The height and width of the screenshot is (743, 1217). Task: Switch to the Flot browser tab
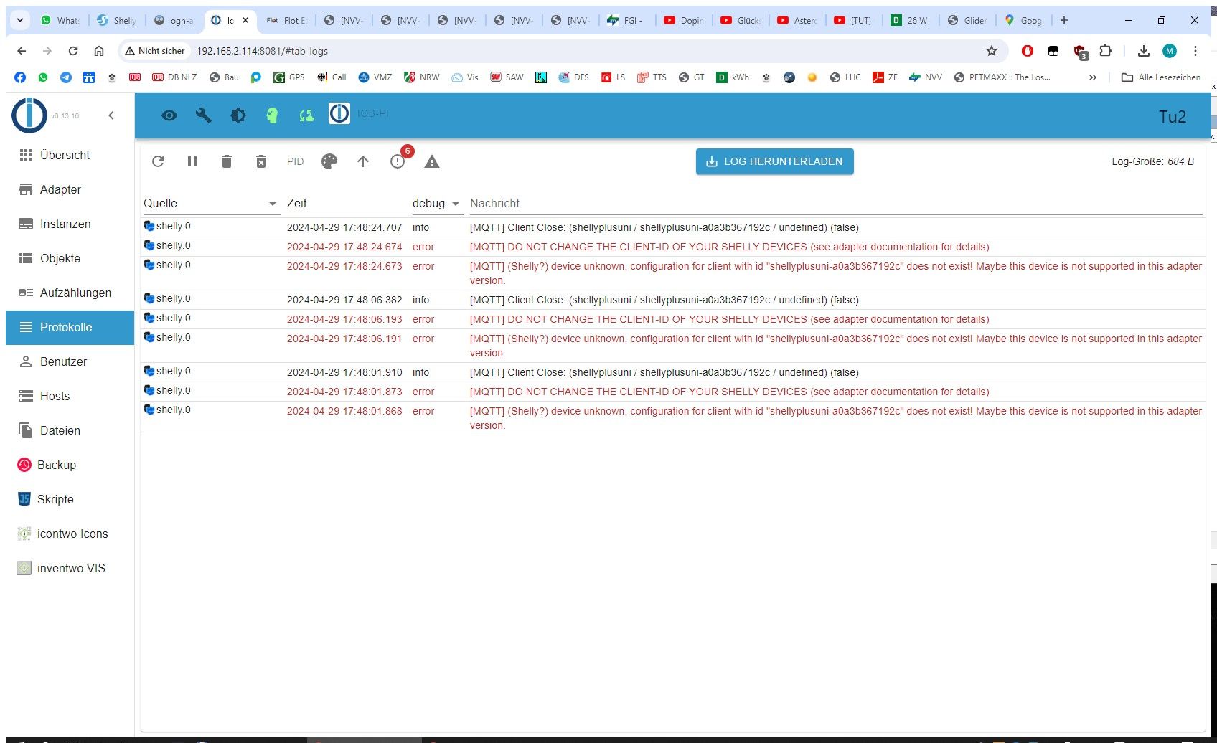click(287, 20)
